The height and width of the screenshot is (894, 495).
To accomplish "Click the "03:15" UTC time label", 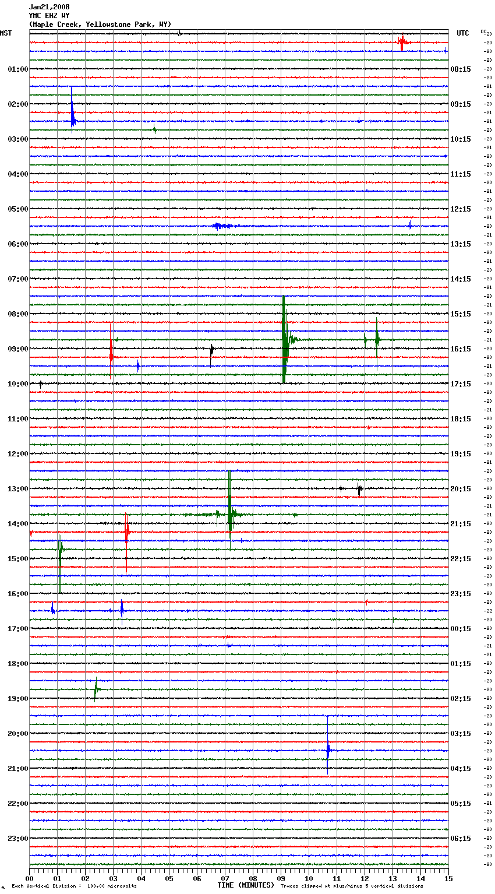I will pyautogui.click(x=461, y=734).
